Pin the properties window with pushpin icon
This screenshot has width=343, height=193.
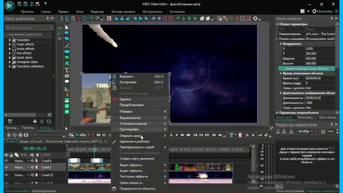[x=332, y=18]
